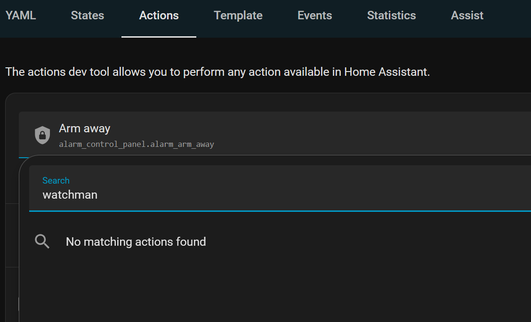
Task: Go to the Template tab
Action: coord(238,16)
